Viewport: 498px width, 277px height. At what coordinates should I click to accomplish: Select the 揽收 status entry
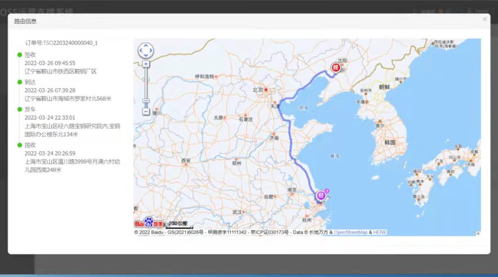(30, 145)
